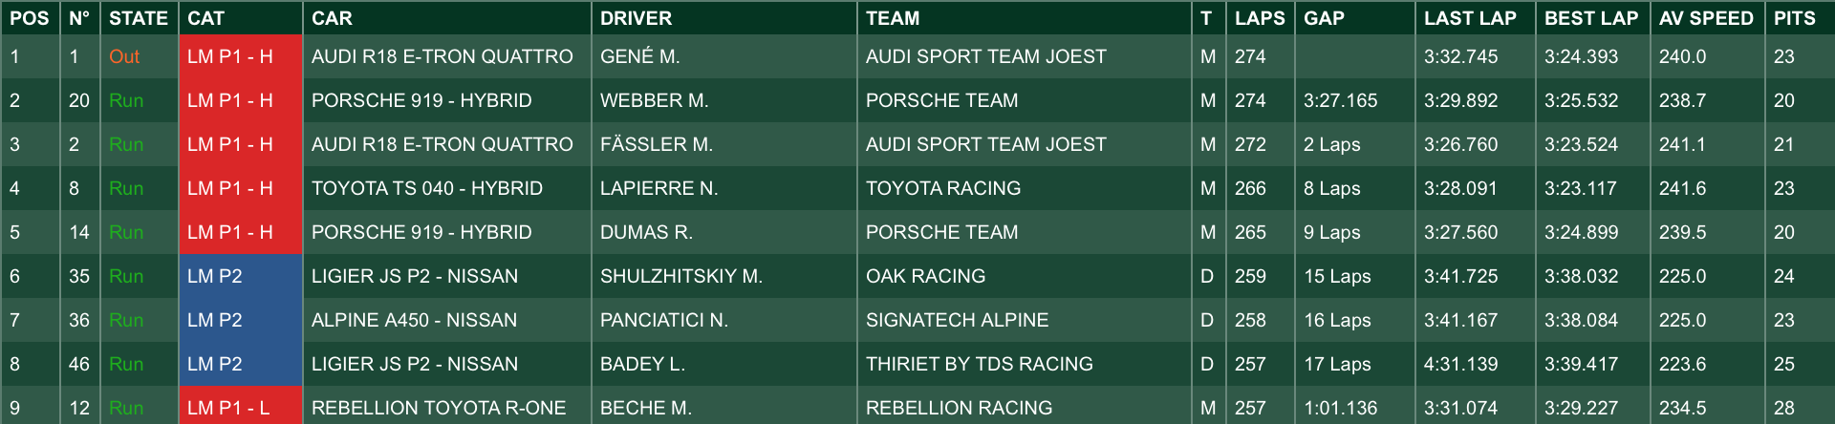Click the blue LM P2 category cell for Shulzhitskiy

coord(241,276)
